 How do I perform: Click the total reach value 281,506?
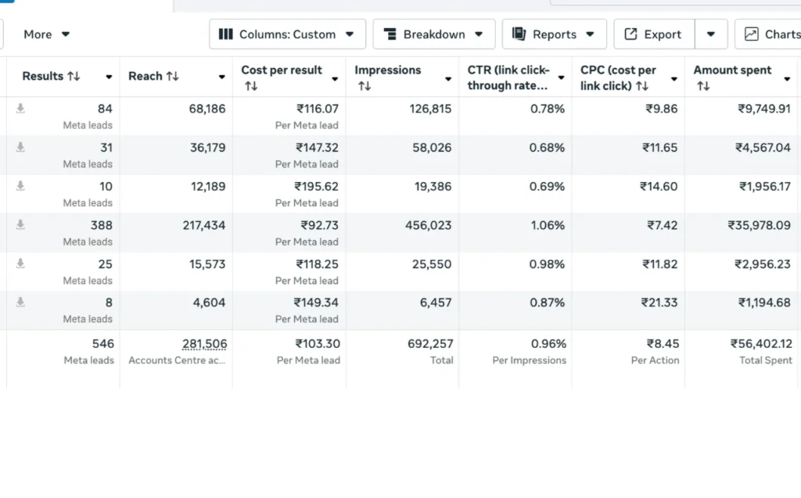point(204,343)
